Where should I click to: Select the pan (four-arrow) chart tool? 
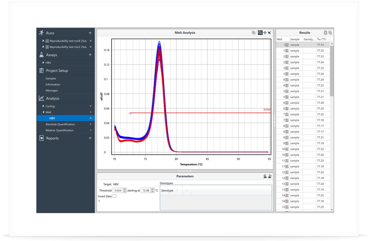[x=265, y=33]
